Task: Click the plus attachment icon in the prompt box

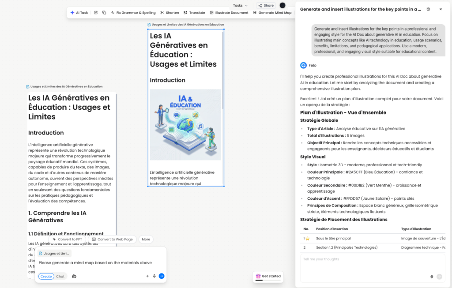Action: point(147,276)
